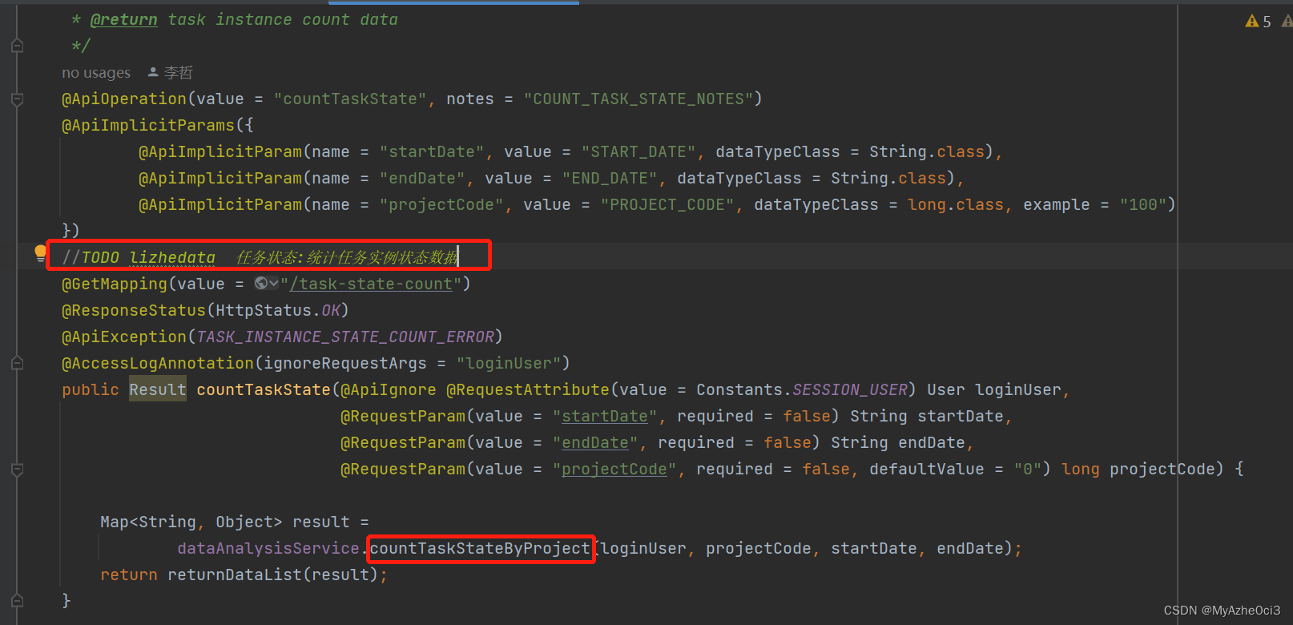The width and height of the screenshot is (1293, 625).
Task: Click the yellow lightbulb quick-fix icon
Action: tap(40, 254)
